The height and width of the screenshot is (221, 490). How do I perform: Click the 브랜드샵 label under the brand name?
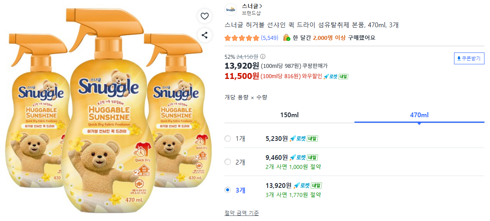pyautogui.click(x=251, y=13)
